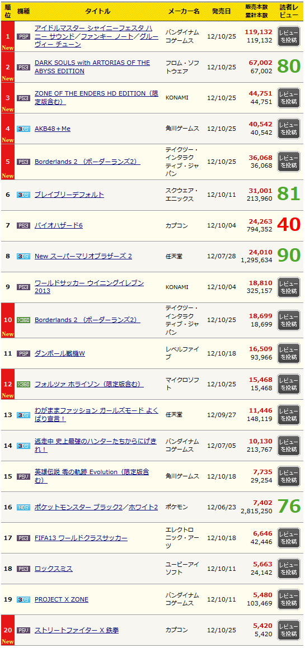Click レビューを投稿 for ZONE OF THE ENDERS

[288, 98]
